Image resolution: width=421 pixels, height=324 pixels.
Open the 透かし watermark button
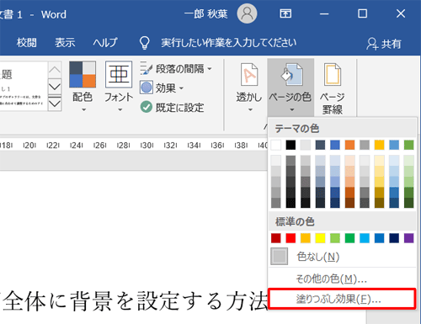click(x=249, y=87)
